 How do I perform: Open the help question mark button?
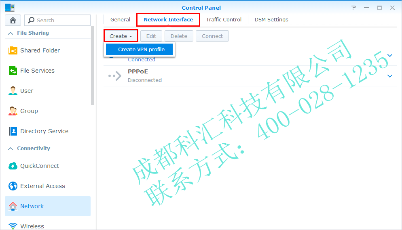(354, 8)
